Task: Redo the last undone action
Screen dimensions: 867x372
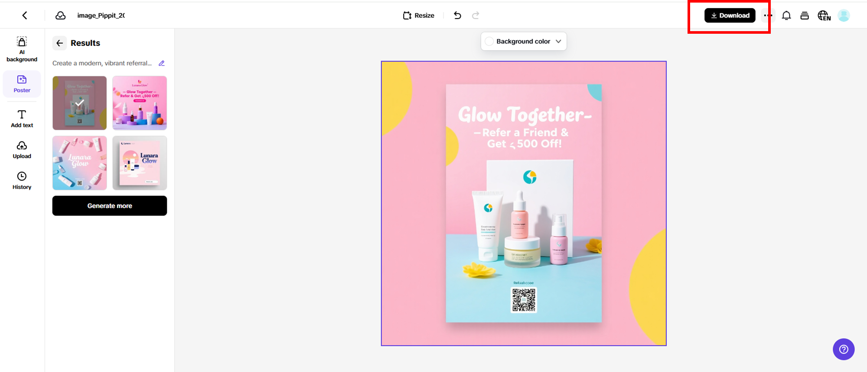Action: pos(476,16)
